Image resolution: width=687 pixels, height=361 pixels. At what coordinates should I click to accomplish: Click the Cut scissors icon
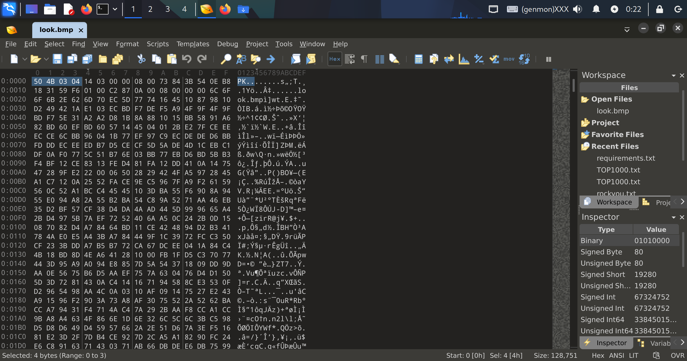click(141, 59)
